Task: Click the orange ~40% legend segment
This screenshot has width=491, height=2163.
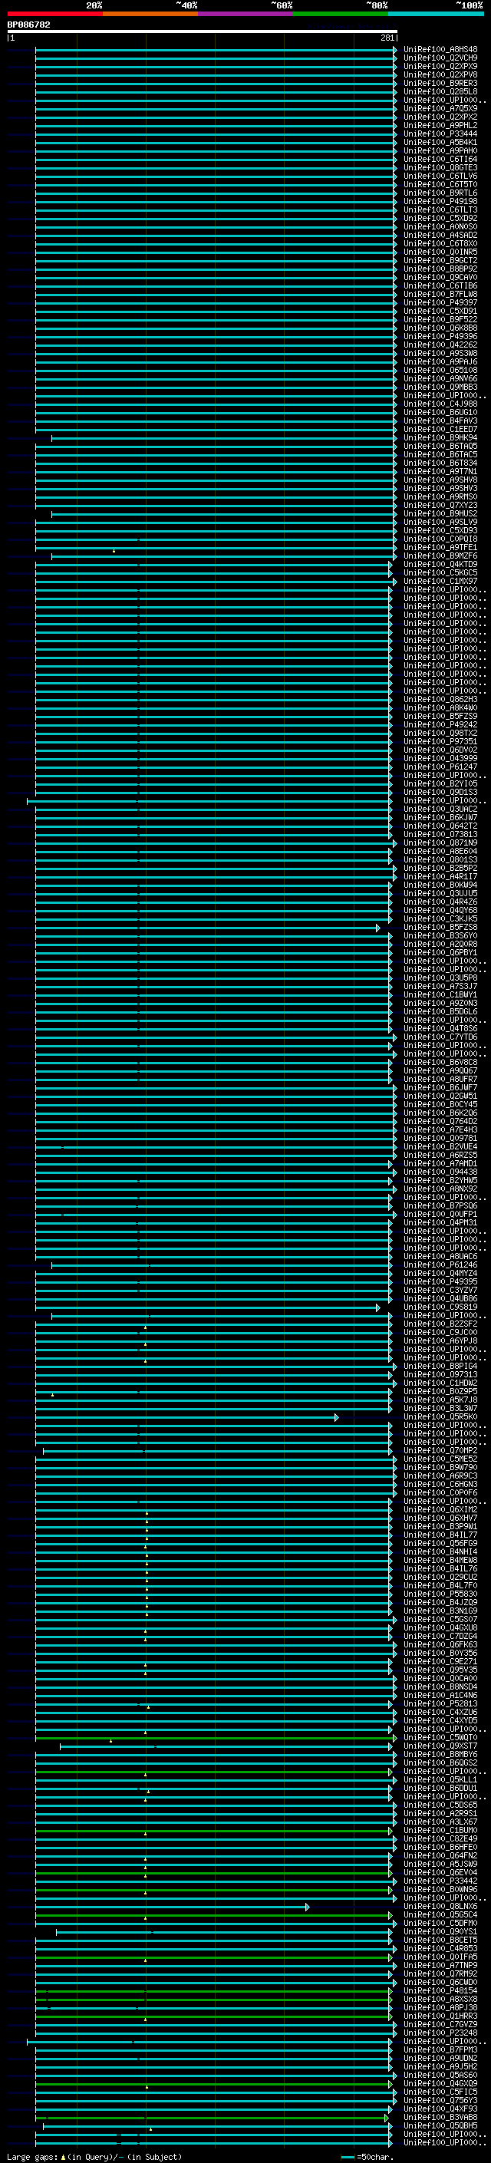Action: (151, 14)
